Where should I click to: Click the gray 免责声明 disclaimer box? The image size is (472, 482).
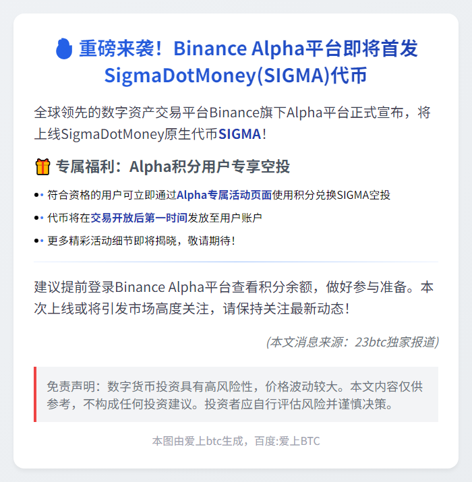point(236,395)
